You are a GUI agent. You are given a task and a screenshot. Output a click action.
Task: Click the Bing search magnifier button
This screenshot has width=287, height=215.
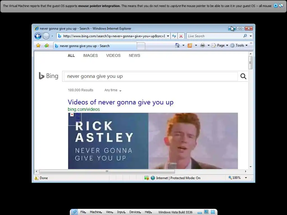pos(243,76)
